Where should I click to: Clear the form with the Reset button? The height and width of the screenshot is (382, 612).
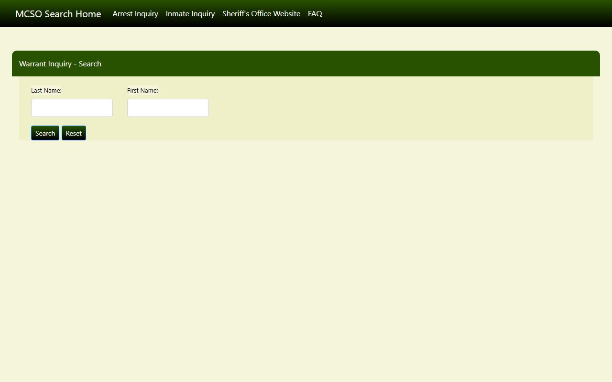(74, 133)
